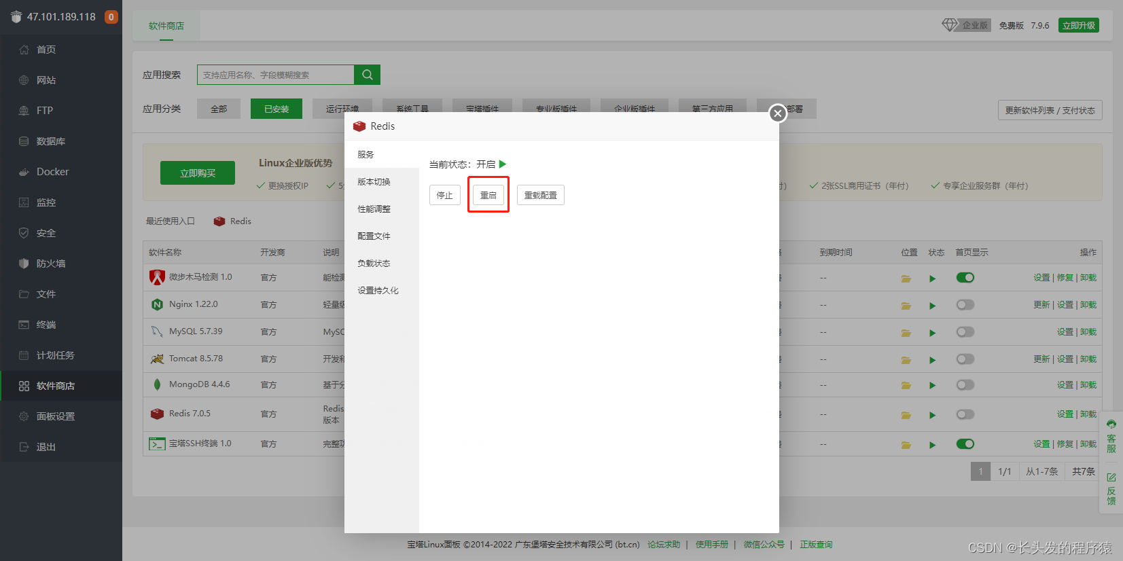This screenshot has height=561, width=1123.
Task: Open folder location icon for Redis row
Action: point(906,415)
